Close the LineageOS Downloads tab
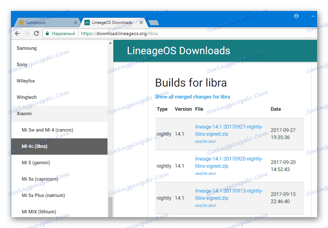 [141, 22]
